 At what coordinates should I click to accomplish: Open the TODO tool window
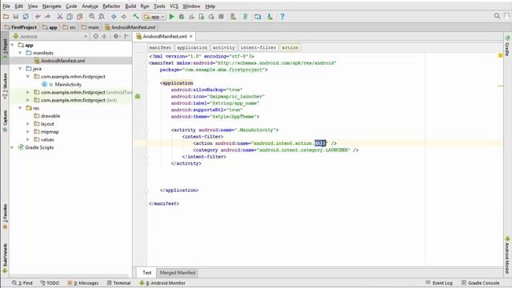[50, 282]
